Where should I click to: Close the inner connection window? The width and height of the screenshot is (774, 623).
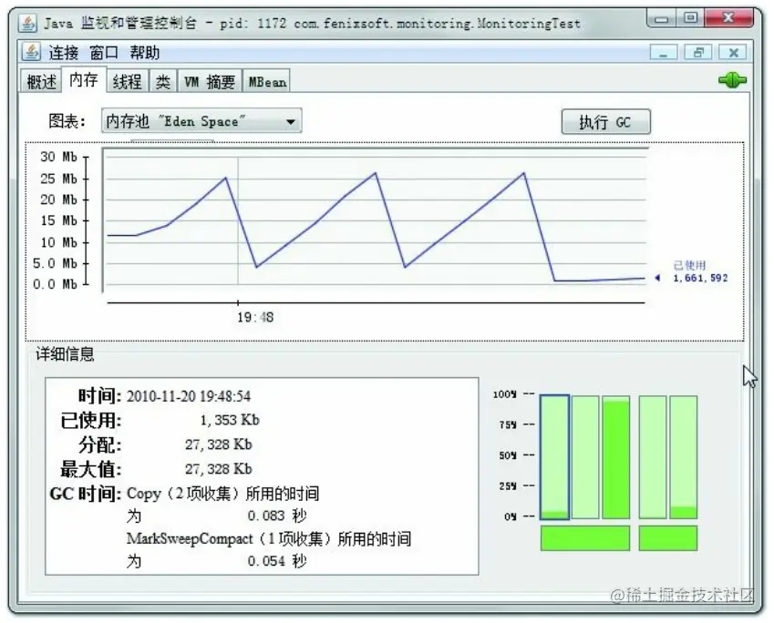tap(733, 52)
